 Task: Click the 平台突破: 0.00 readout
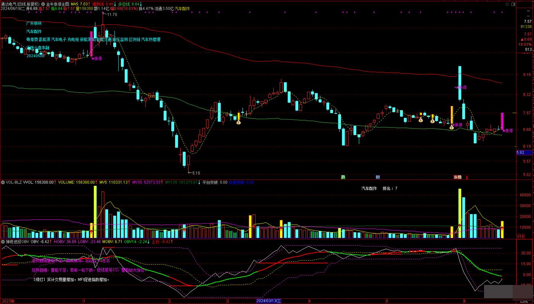click(215, 182)
